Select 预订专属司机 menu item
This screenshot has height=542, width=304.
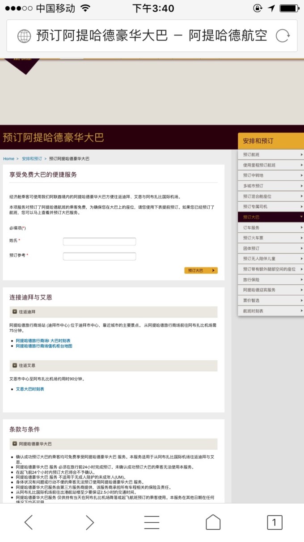pyautogui.click(x=271, y=207)
